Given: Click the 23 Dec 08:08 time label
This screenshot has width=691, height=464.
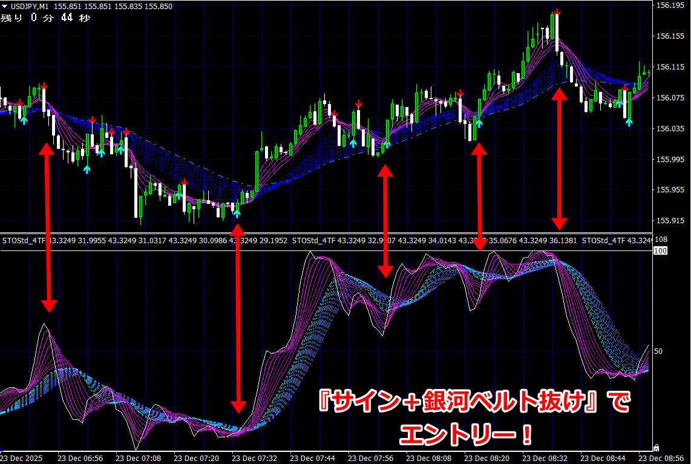Looking at the screenshot, I should pyautogui.click(x=429, y=459).
